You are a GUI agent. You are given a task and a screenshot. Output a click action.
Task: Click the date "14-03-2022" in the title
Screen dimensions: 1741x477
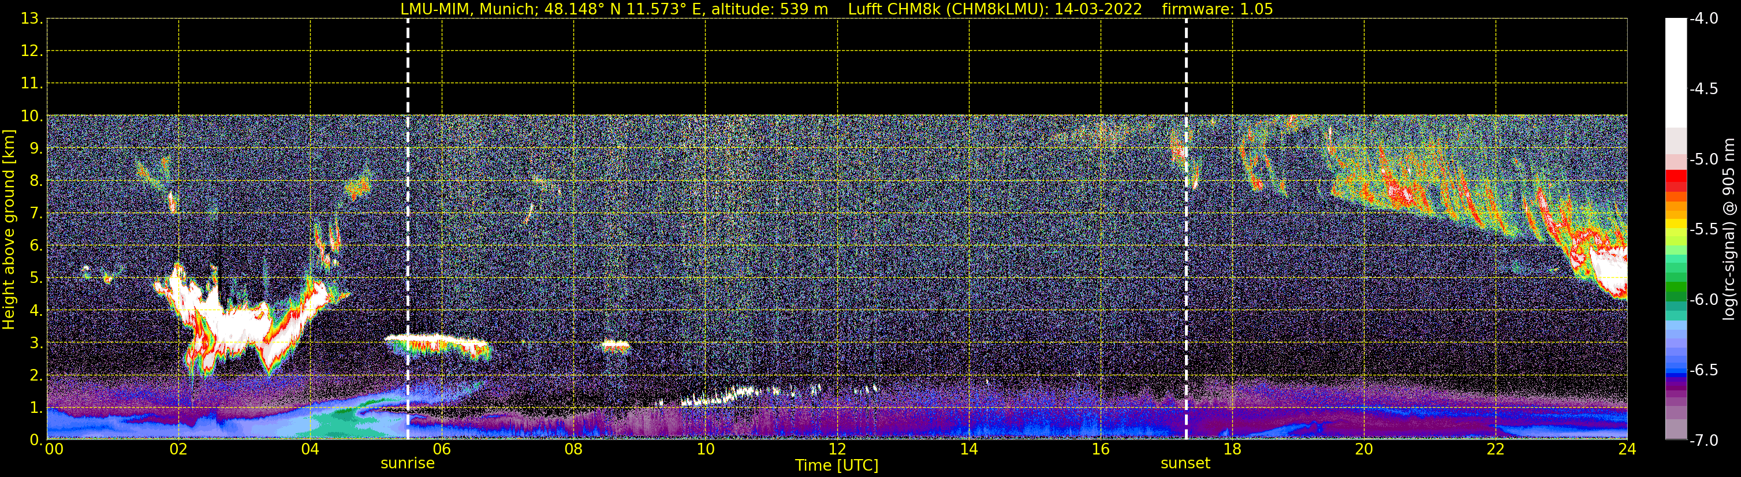pos(1098,9)
